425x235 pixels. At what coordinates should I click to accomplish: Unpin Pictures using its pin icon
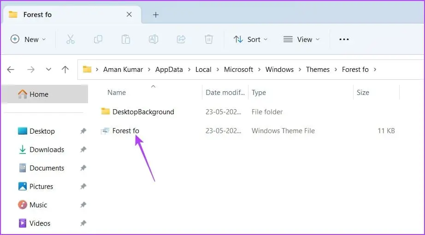(83, 187)
